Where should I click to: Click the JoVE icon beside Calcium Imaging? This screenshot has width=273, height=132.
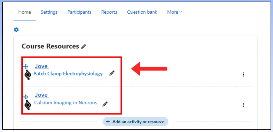click(x=28, y=105)
